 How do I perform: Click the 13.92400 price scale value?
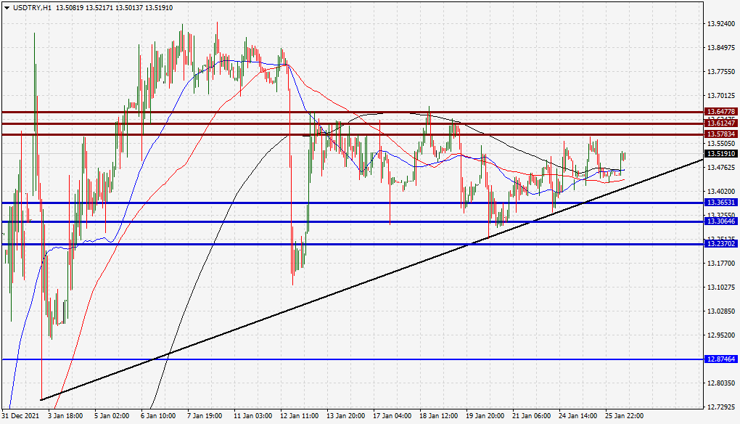(721, 24)
